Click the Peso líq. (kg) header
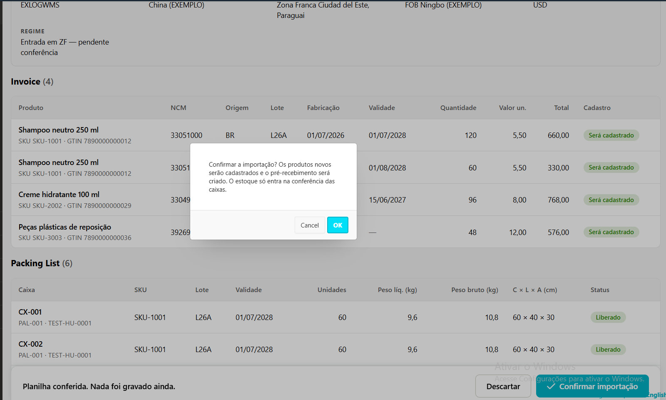The height and width of the screenshot is (400, 666). pyautogui.click(x=397, y=290)
